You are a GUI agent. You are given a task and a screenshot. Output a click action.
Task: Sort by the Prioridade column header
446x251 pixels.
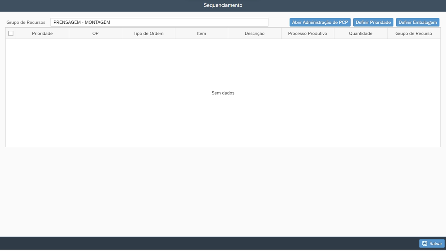42,33
